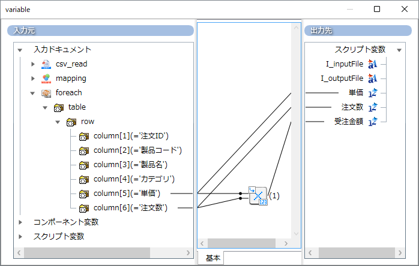Click the column[4] カテゴリ node icon
This screenshot has height=266, width=419.
point(83,180)
